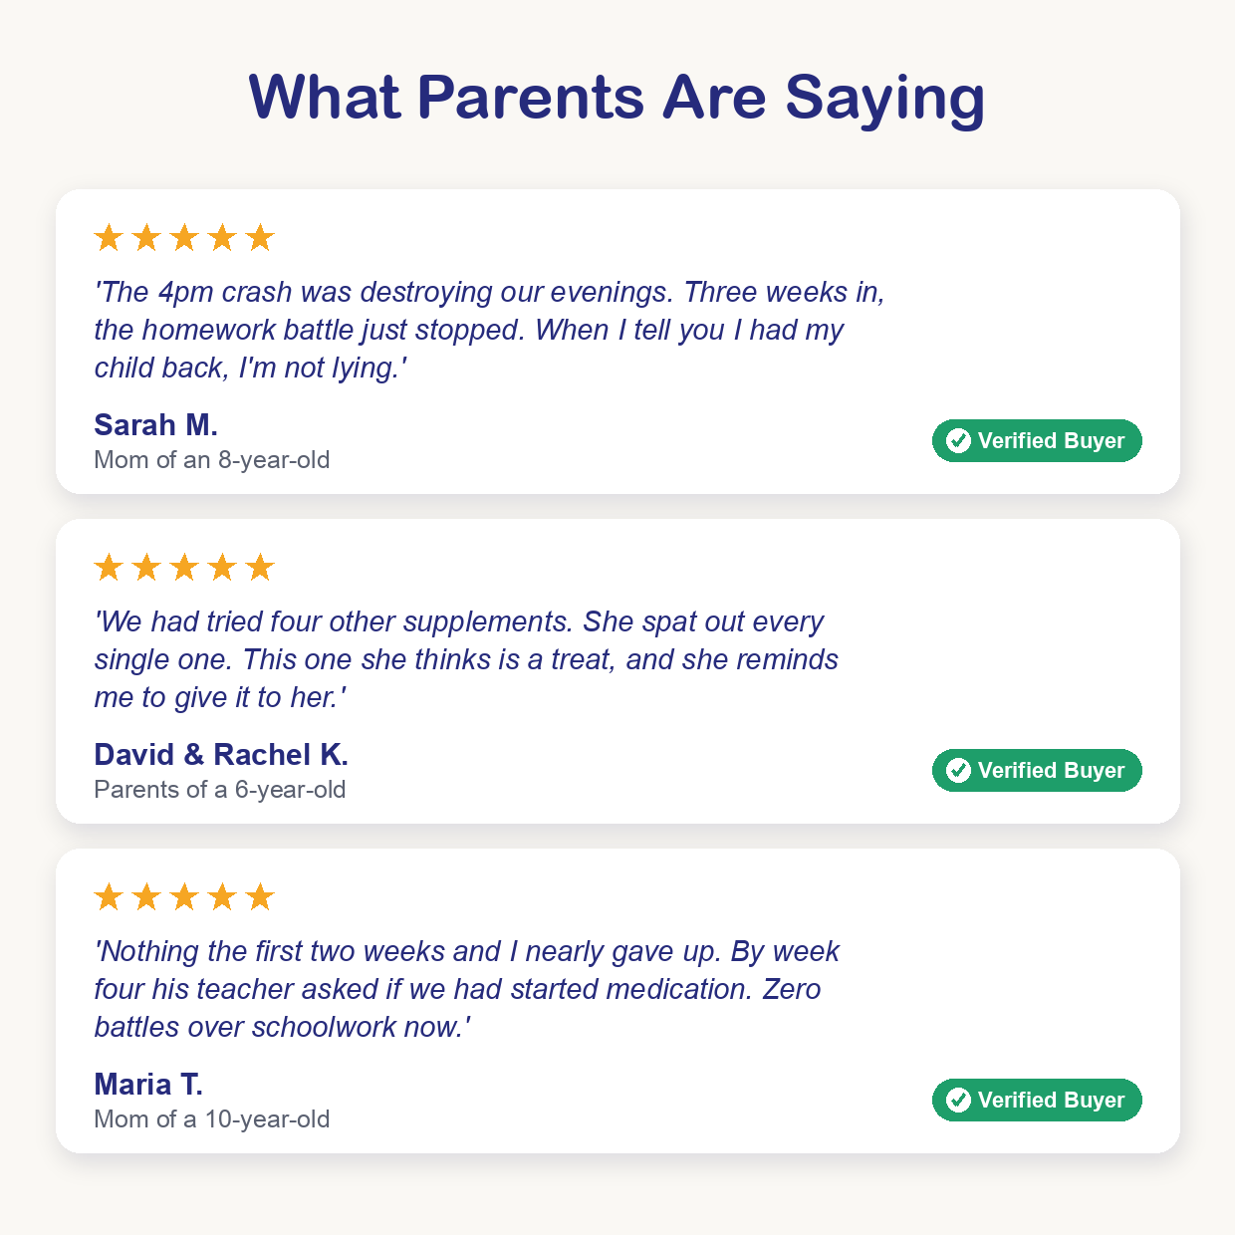Click the checkmark icon in Sarah M.'s badge
This screenshot has width=1235, height=1235.
[x=958, y=440]
